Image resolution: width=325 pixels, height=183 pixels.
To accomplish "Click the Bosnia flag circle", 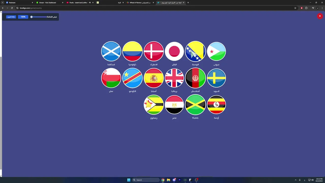I will coord(195,51).
